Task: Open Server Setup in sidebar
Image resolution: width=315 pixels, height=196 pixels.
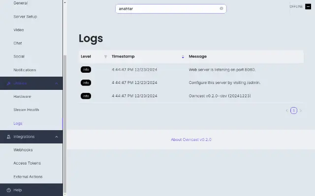Action: (25, 17)
